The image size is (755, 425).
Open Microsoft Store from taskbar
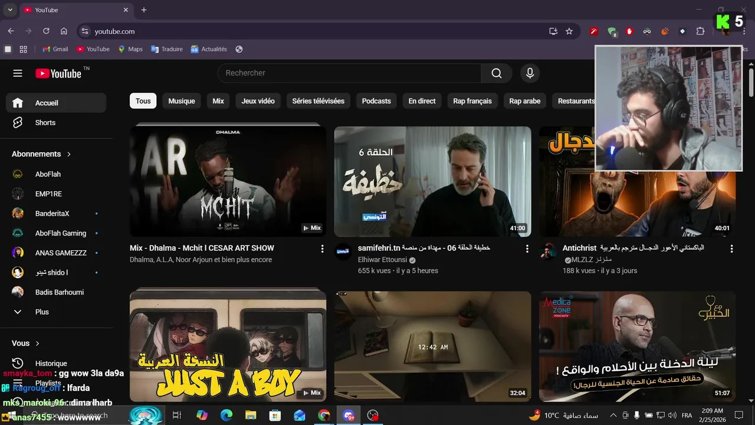pos(275,416)
